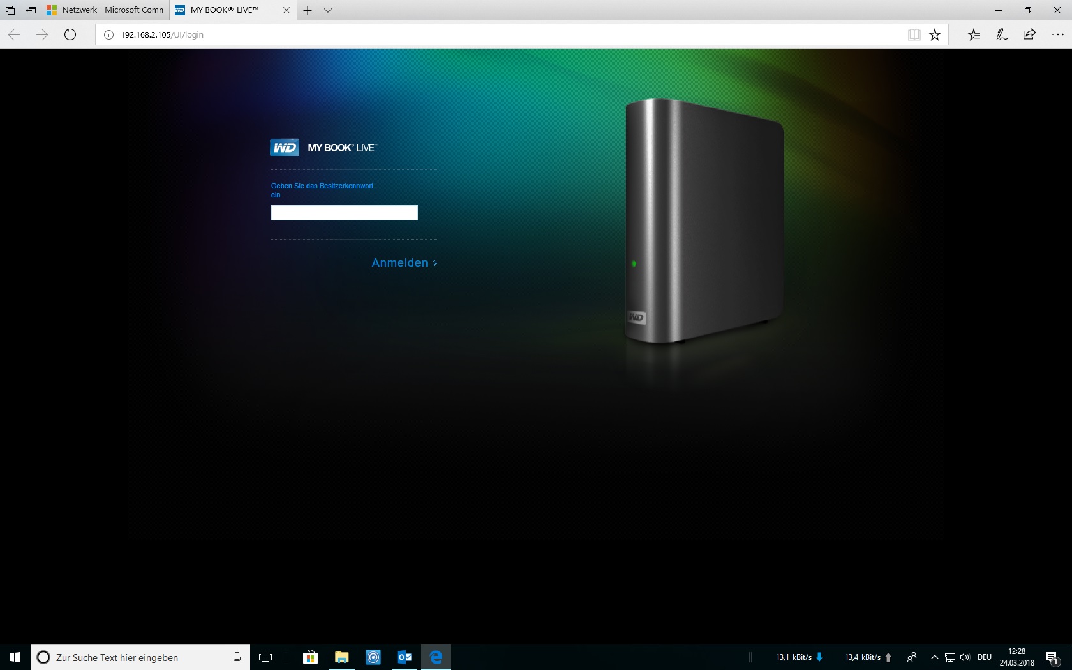Go back to the previous page

coord(14,35)
